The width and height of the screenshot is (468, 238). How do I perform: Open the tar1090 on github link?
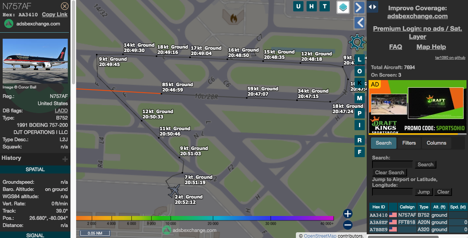[450, 58]
